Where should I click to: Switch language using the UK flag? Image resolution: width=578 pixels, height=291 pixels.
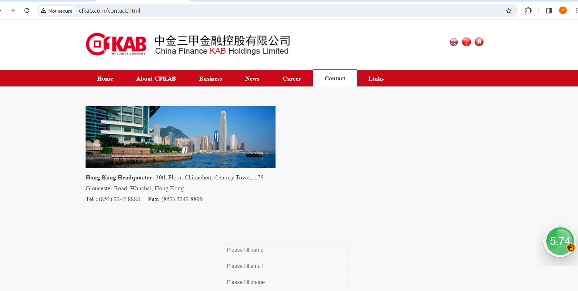coord(454,42)
